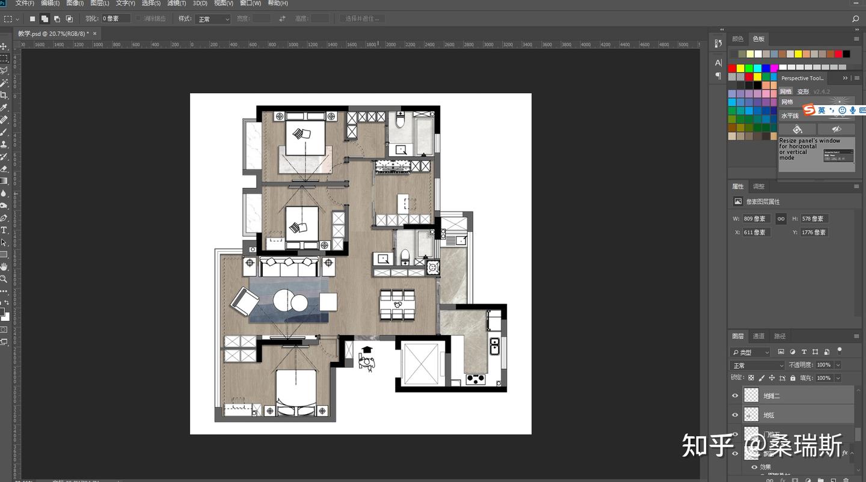Select the Zoom tool in toolbar

click(x=4, y=279)
